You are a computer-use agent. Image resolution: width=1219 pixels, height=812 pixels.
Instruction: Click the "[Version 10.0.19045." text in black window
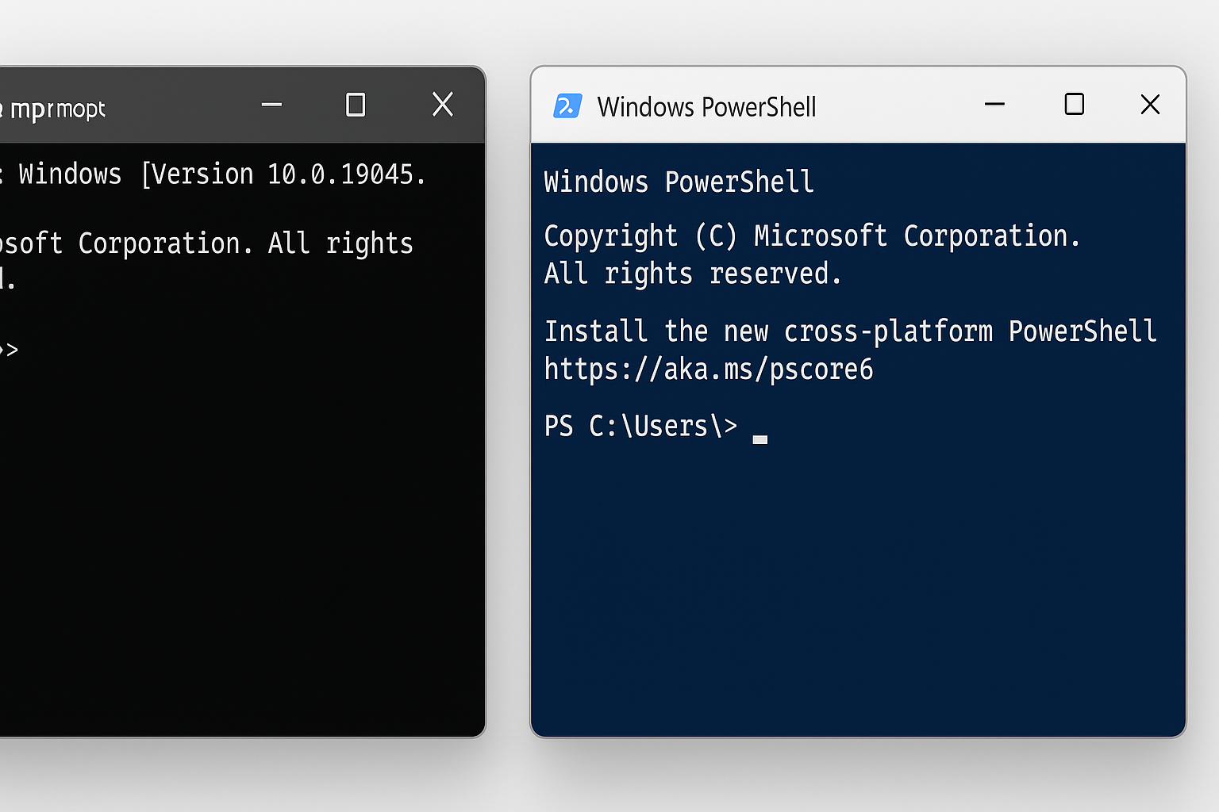tap(283, 174)
